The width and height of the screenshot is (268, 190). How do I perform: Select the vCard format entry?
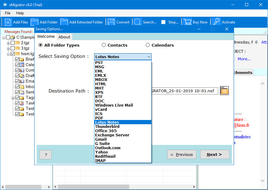tap(123, 110)
